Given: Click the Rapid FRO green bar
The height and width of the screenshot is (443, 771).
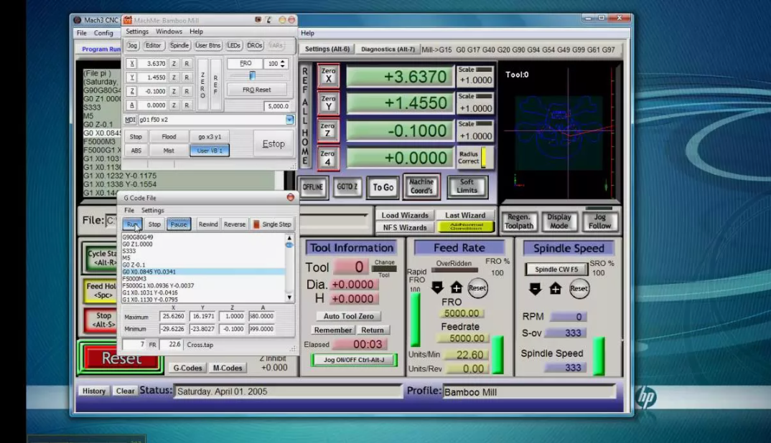Looking at the screenshot, I should [x=416, y=320].
